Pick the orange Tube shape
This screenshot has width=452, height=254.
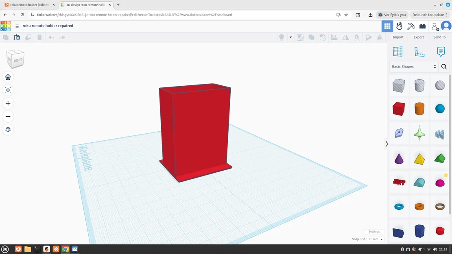[419, 206]
